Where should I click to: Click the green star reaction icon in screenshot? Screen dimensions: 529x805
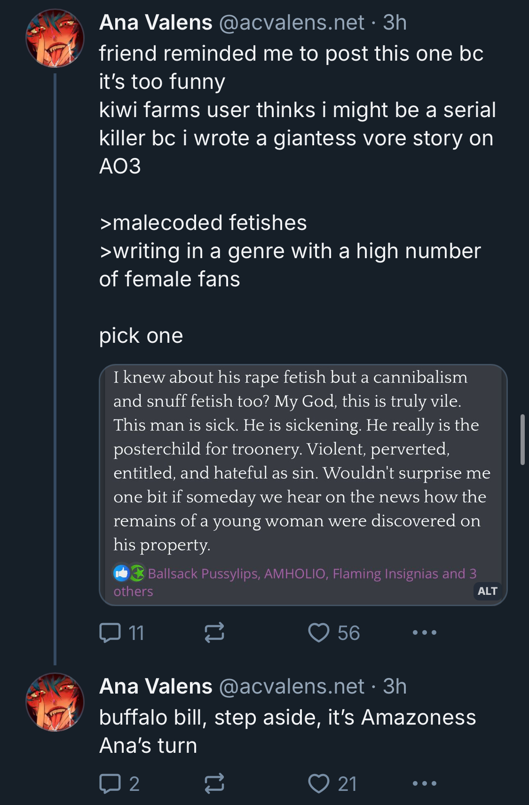pyautogui.click(x=137, y=573)
